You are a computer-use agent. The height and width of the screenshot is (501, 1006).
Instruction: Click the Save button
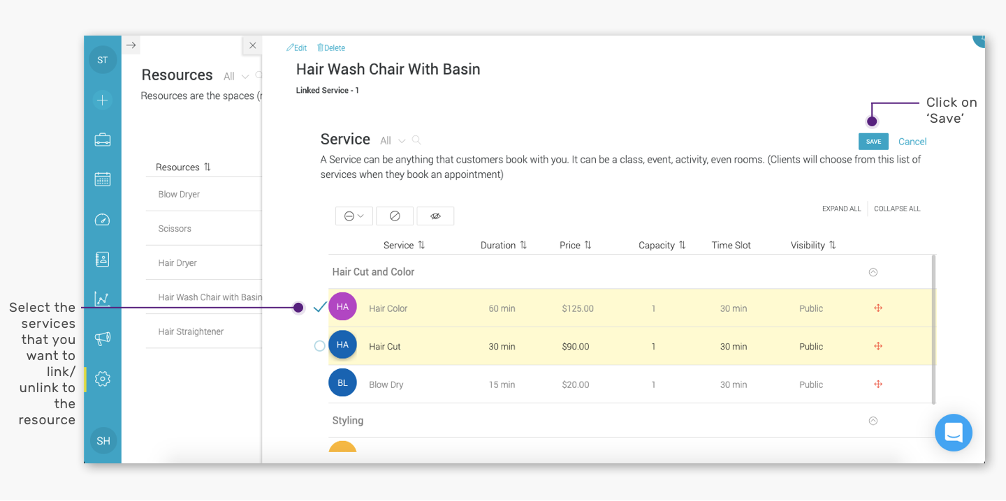(x=873, y=142)
